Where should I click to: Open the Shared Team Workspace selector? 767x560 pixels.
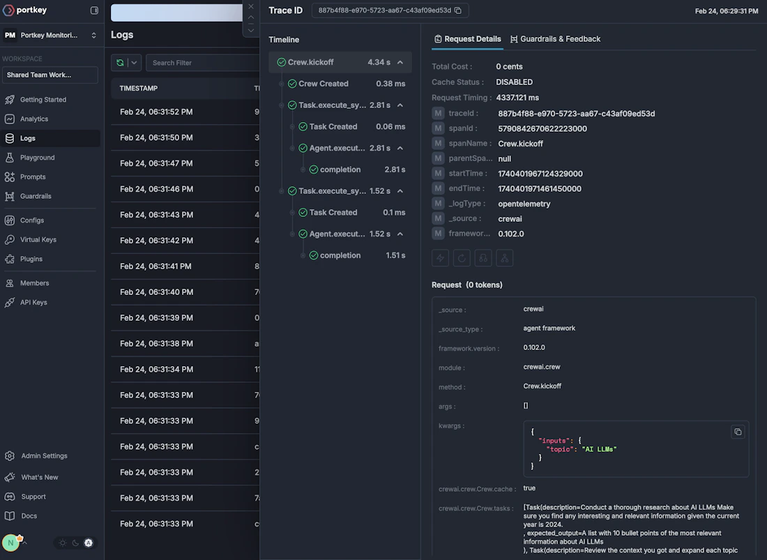tap(50, 74)
